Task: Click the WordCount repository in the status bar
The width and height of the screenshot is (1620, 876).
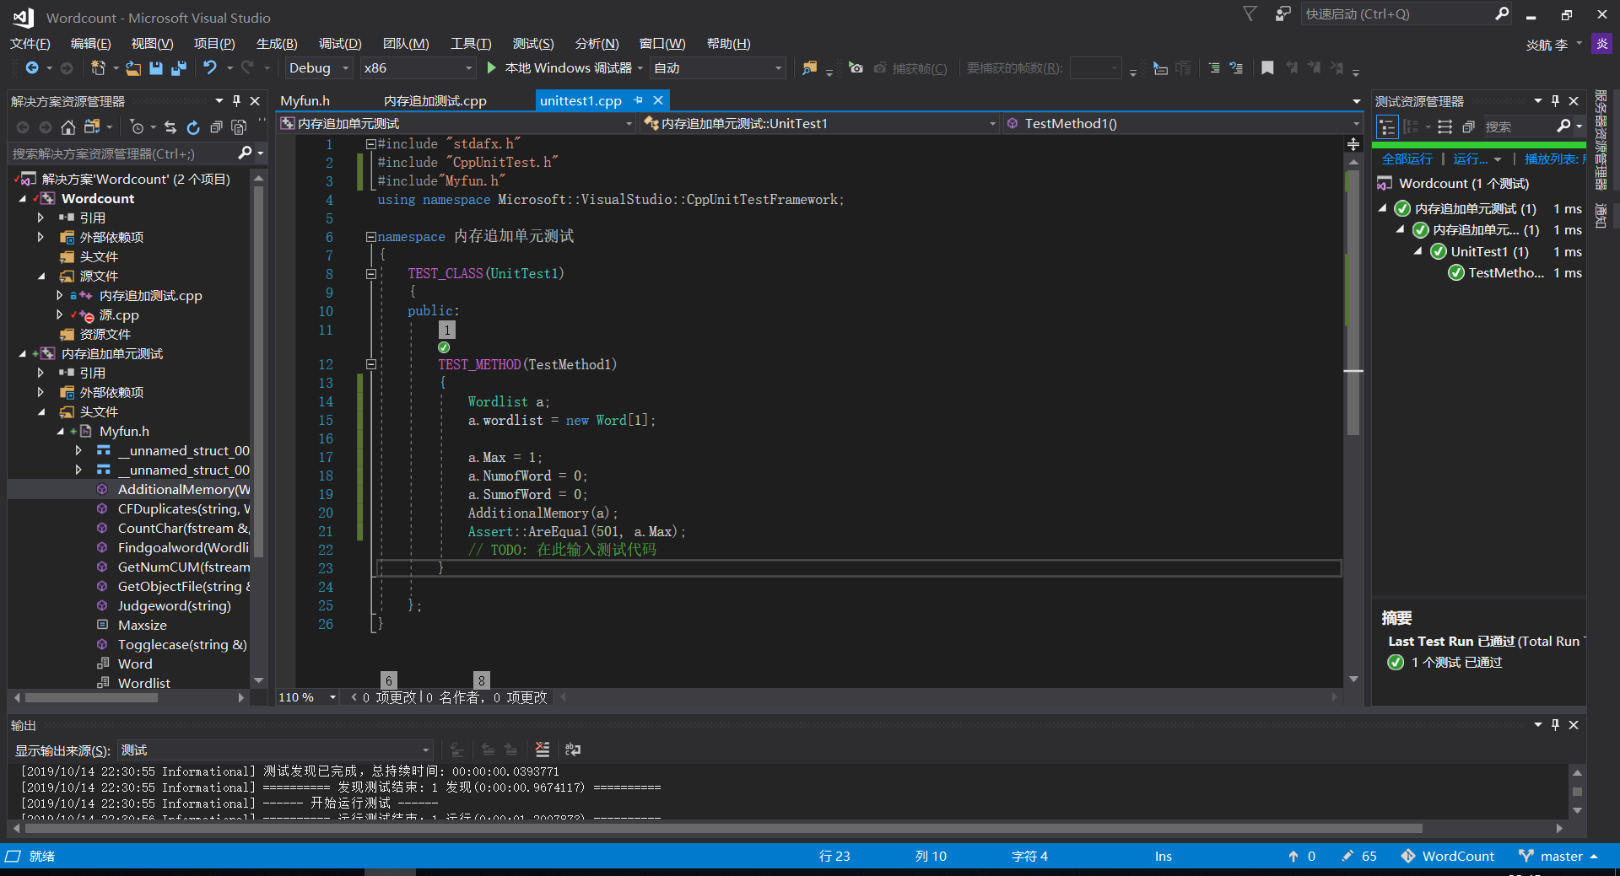Action: coord(1448,856)
